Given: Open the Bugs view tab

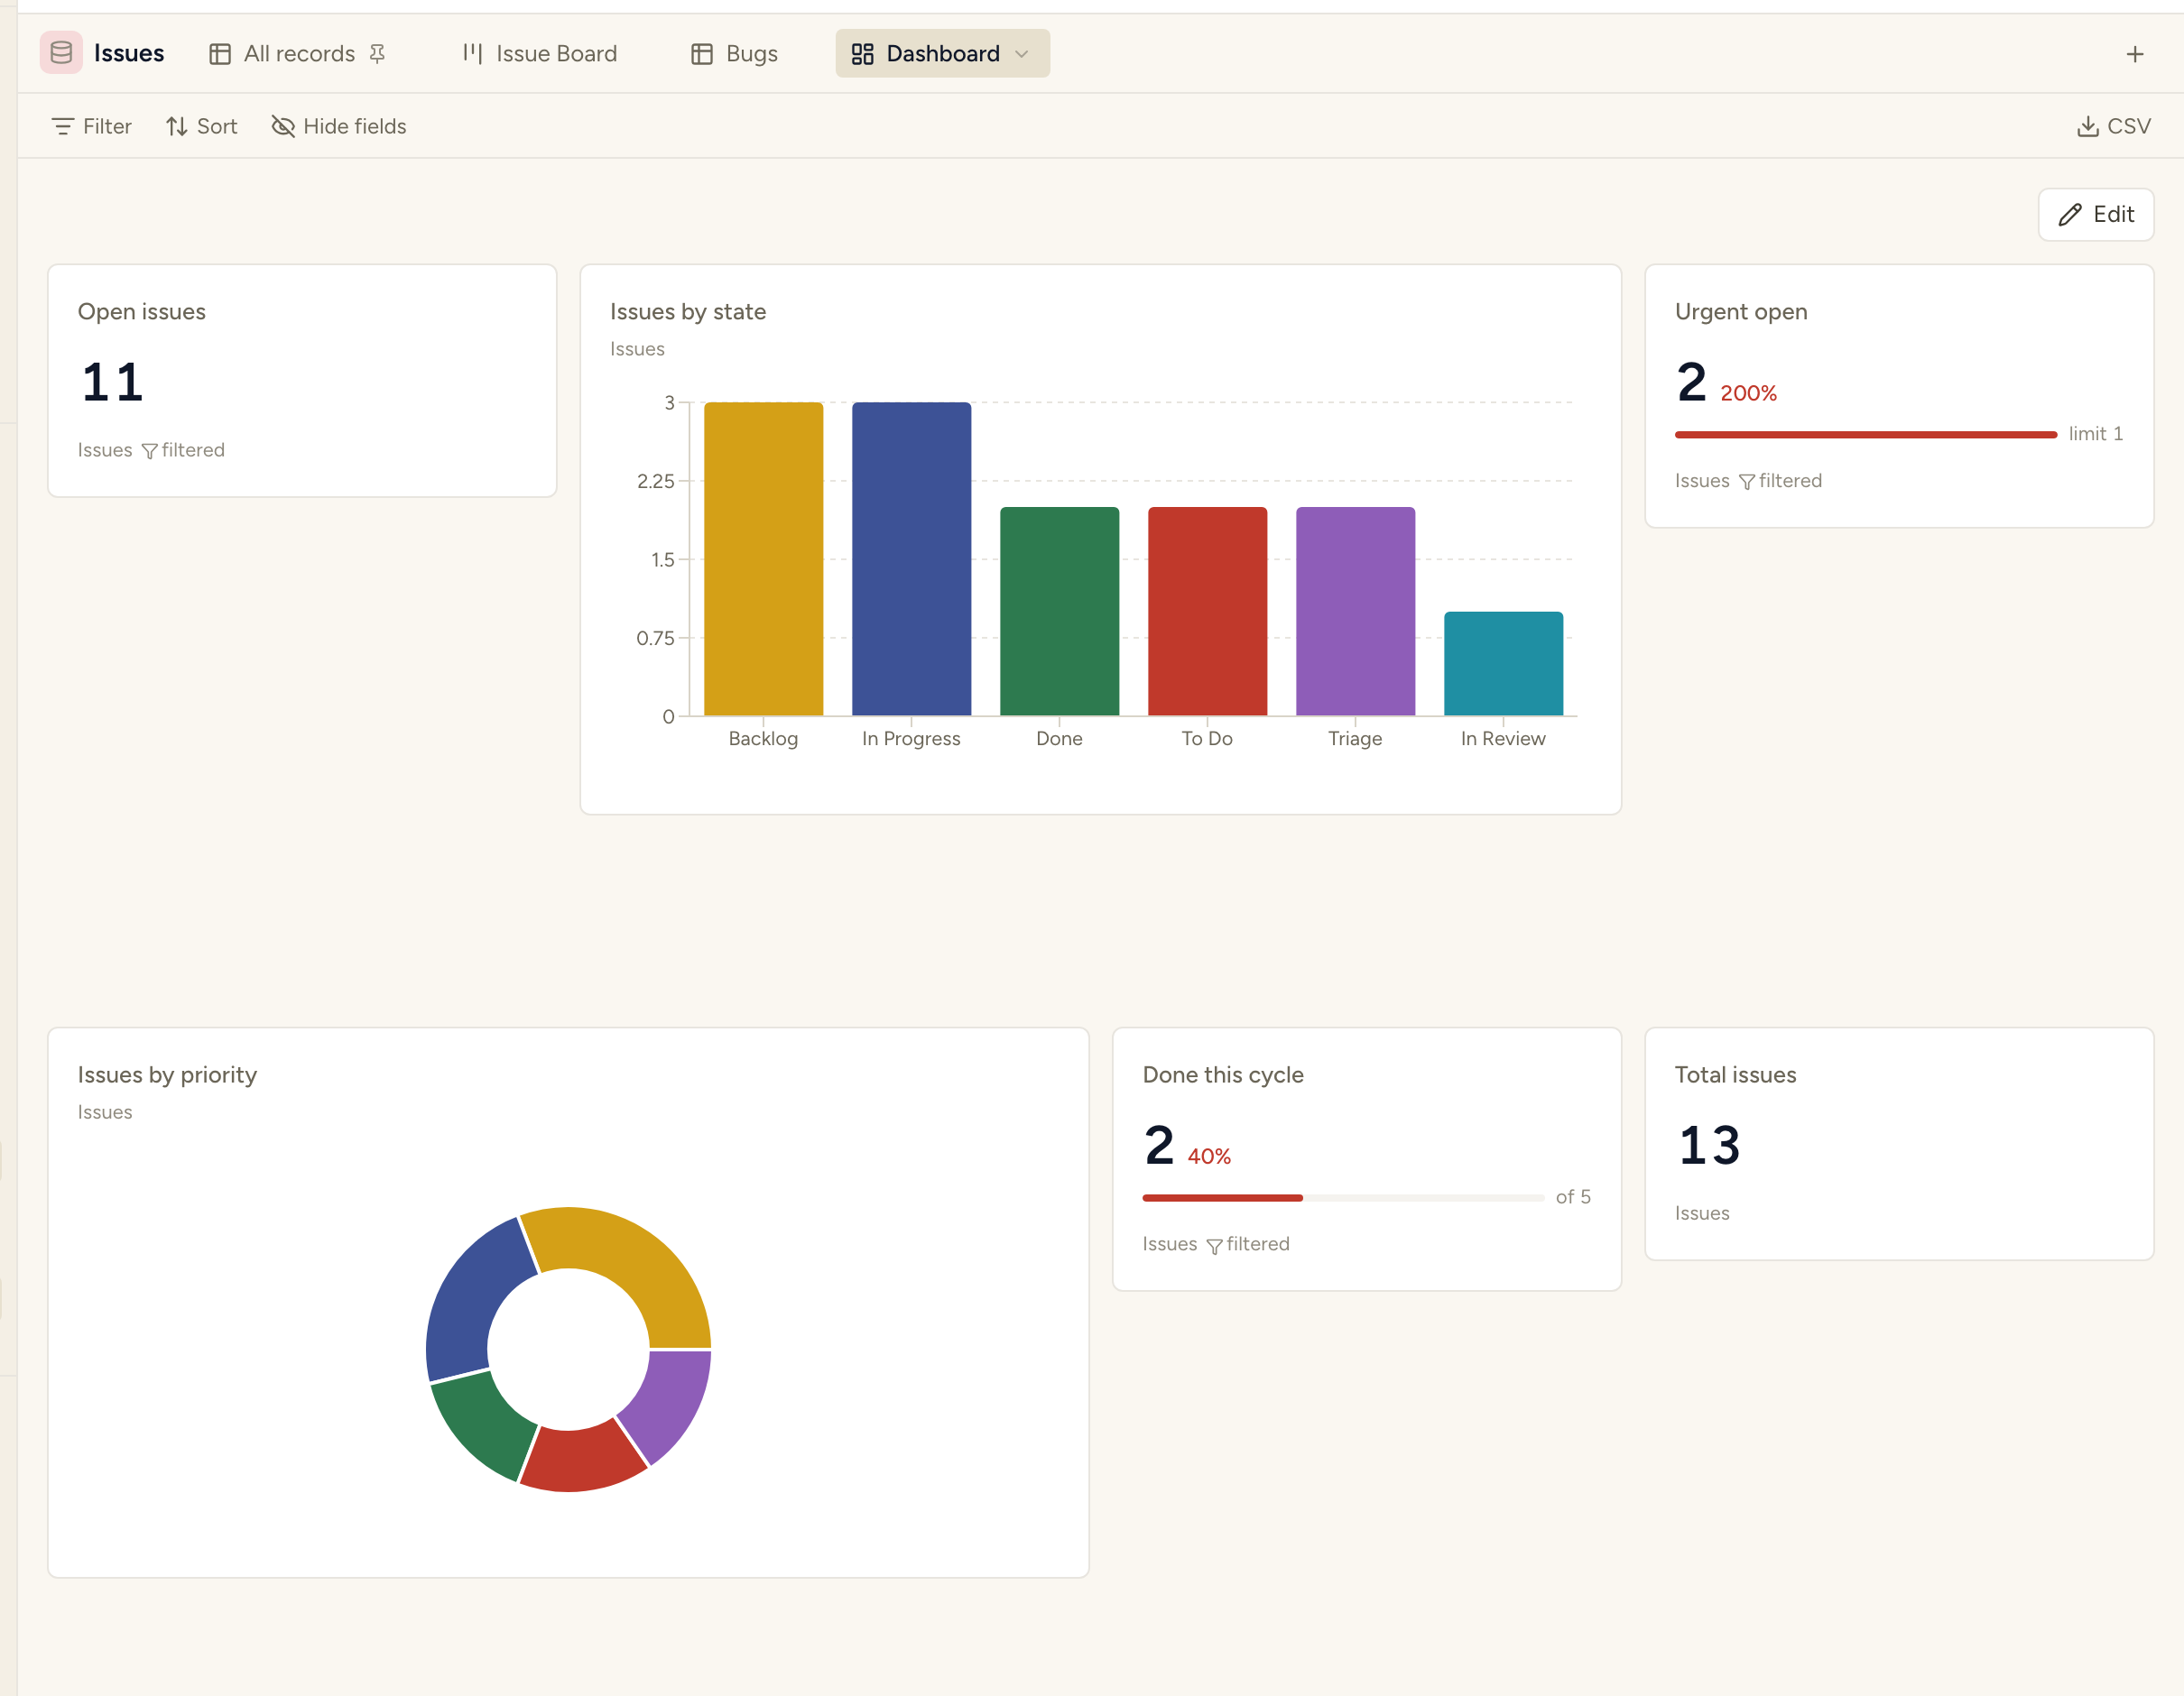Looking at the screenshot, I should coord(735,54).
